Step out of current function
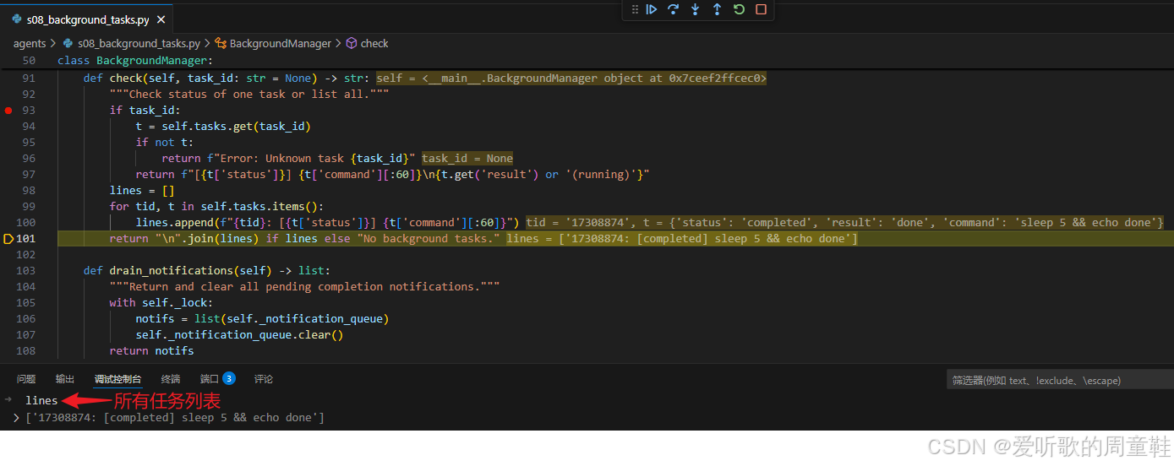The width and height of the screenshot is (1174, 466). pos(717,9)
